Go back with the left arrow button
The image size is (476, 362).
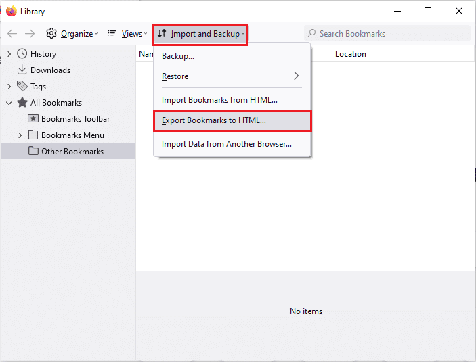[x=12, y=33]
